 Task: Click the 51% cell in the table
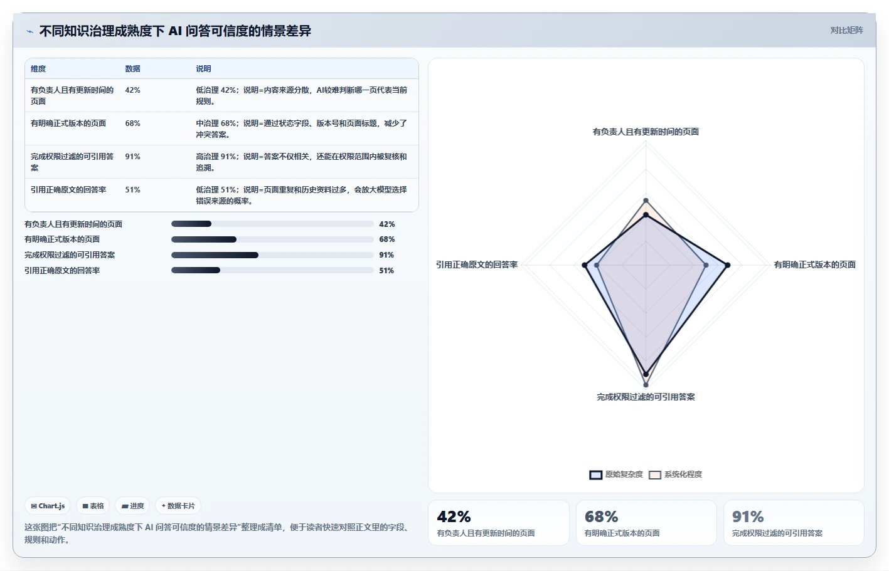pos(132,190)
